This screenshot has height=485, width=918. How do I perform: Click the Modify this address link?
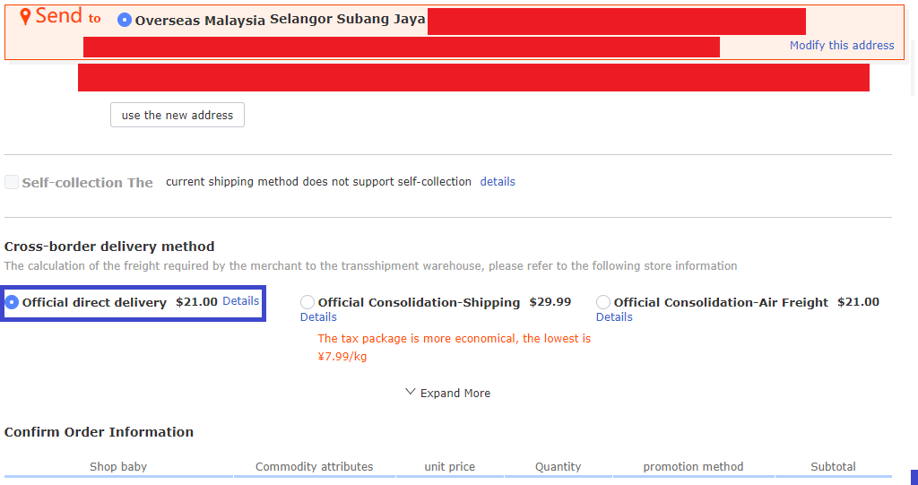click(841, 46)
